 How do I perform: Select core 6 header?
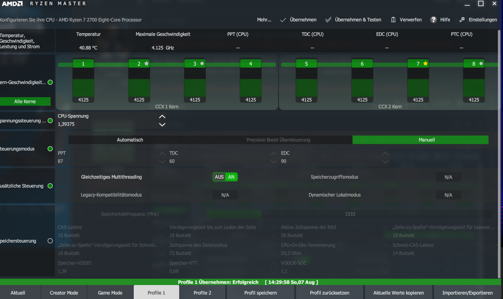362,64
